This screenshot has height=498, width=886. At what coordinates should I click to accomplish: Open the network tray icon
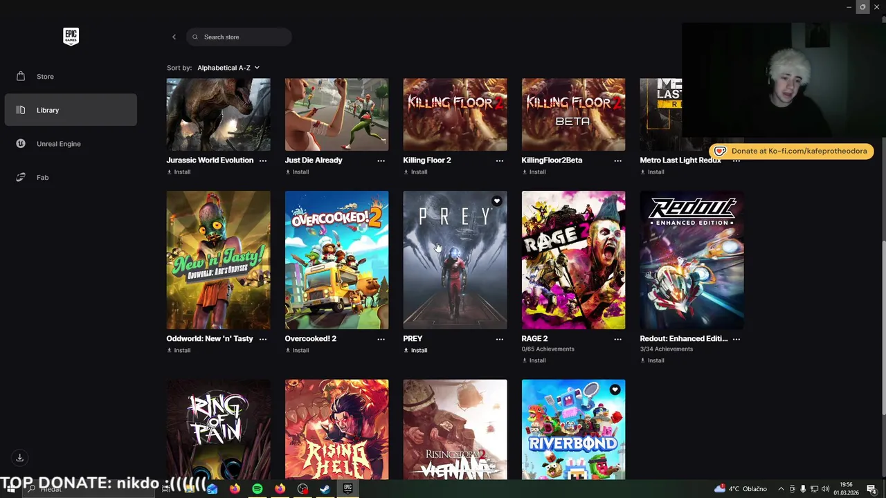pos(814,489)
